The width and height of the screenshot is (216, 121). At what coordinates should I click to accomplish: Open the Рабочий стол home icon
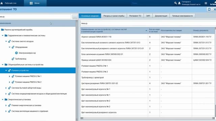tap(2, 3)
